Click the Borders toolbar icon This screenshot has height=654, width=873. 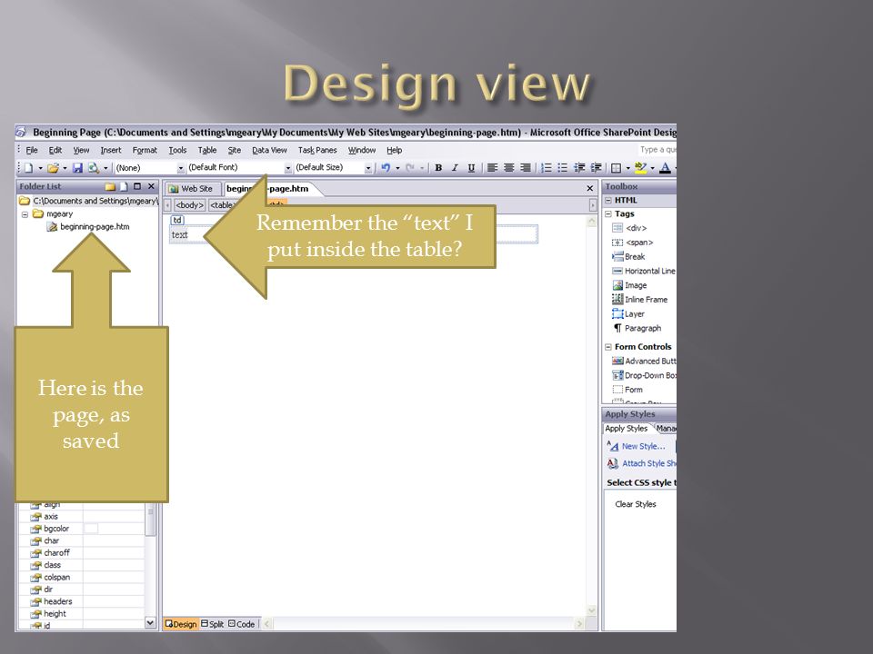[x=616, y=167]
